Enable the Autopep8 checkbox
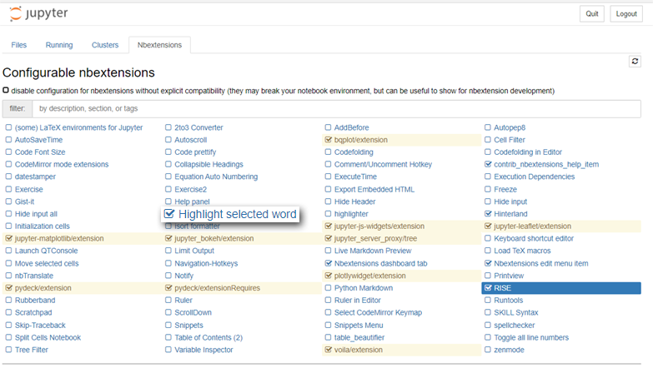Viewport: 653px width, 368px height. (488, 127)
